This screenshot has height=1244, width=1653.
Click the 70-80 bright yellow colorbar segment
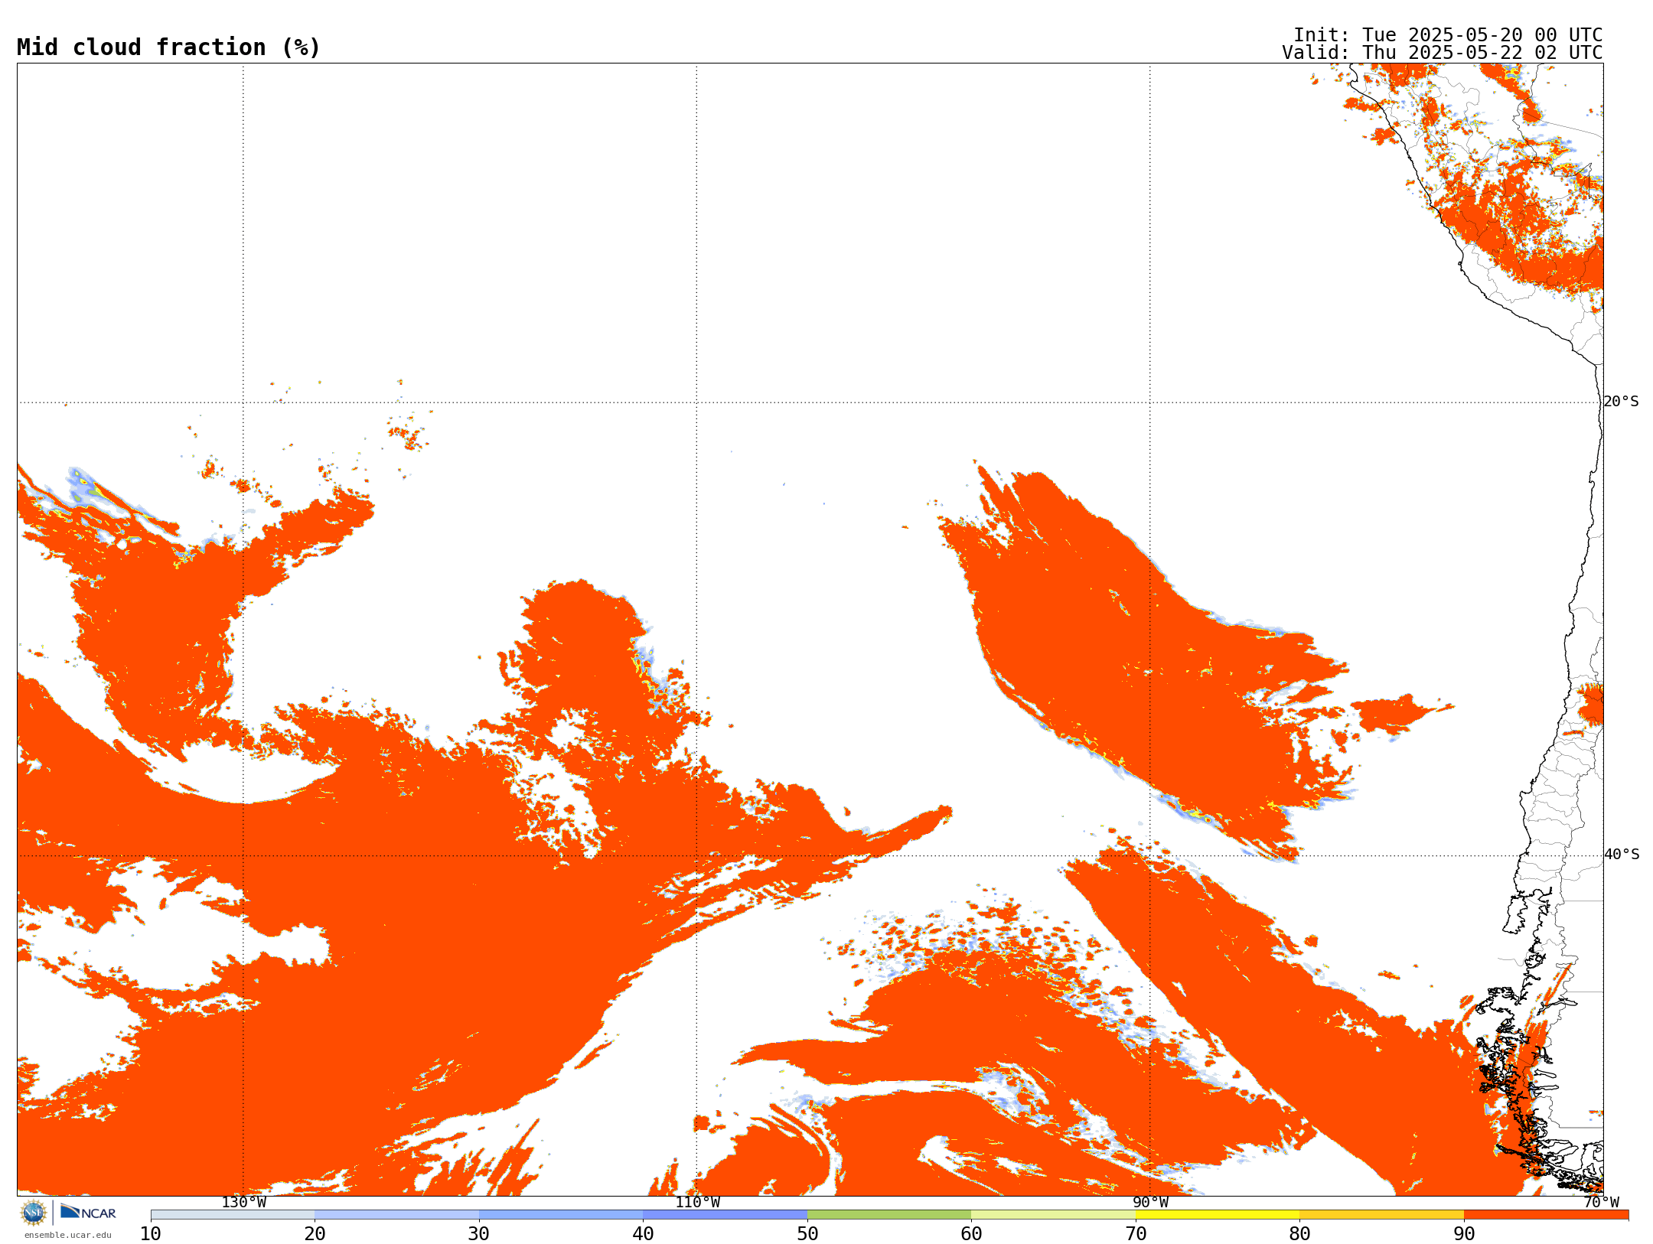1218,1215
